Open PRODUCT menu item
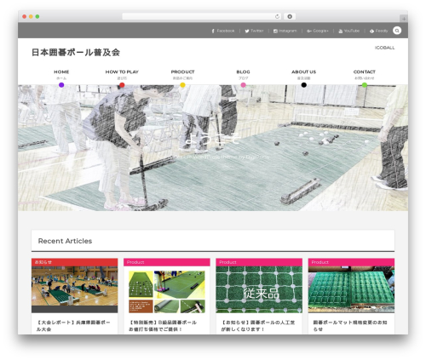426x360 pixels. (x=182, y=74)
